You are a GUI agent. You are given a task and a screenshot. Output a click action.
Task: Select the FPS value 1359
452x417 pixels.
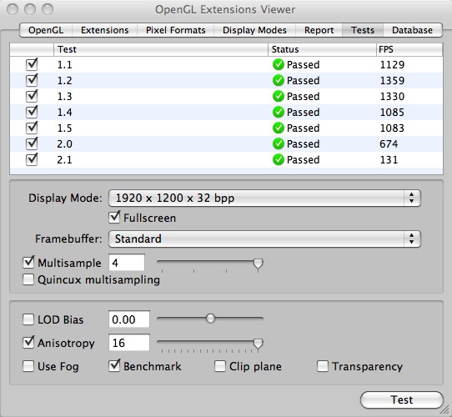(392, 80)
